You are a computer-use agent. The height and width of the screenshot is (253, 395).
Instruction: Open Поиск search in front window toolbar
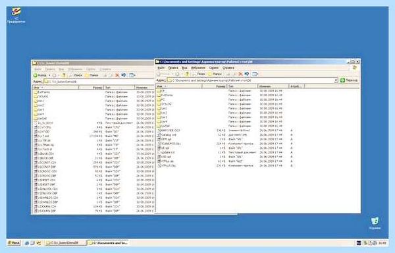click(198, 74)
